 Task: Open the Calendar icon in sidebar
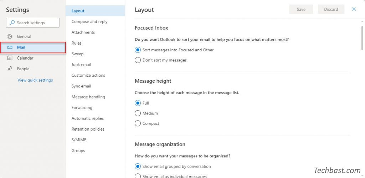click(10, 58)
